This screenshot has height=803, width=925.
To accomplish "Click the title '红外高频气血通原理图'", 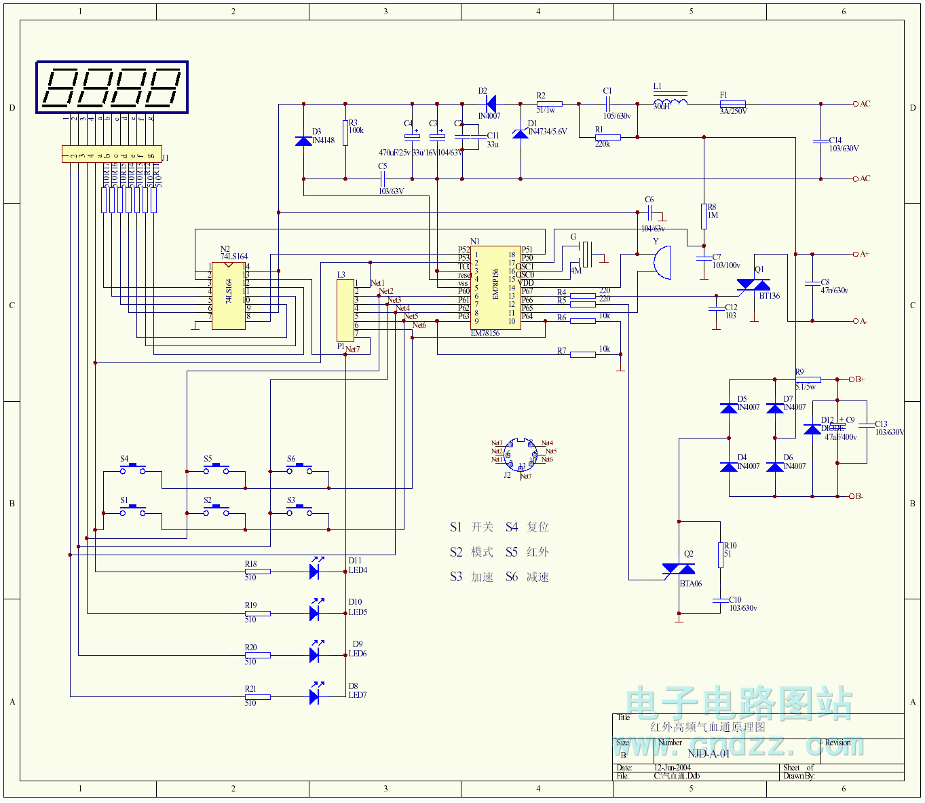I will point(708,727).
